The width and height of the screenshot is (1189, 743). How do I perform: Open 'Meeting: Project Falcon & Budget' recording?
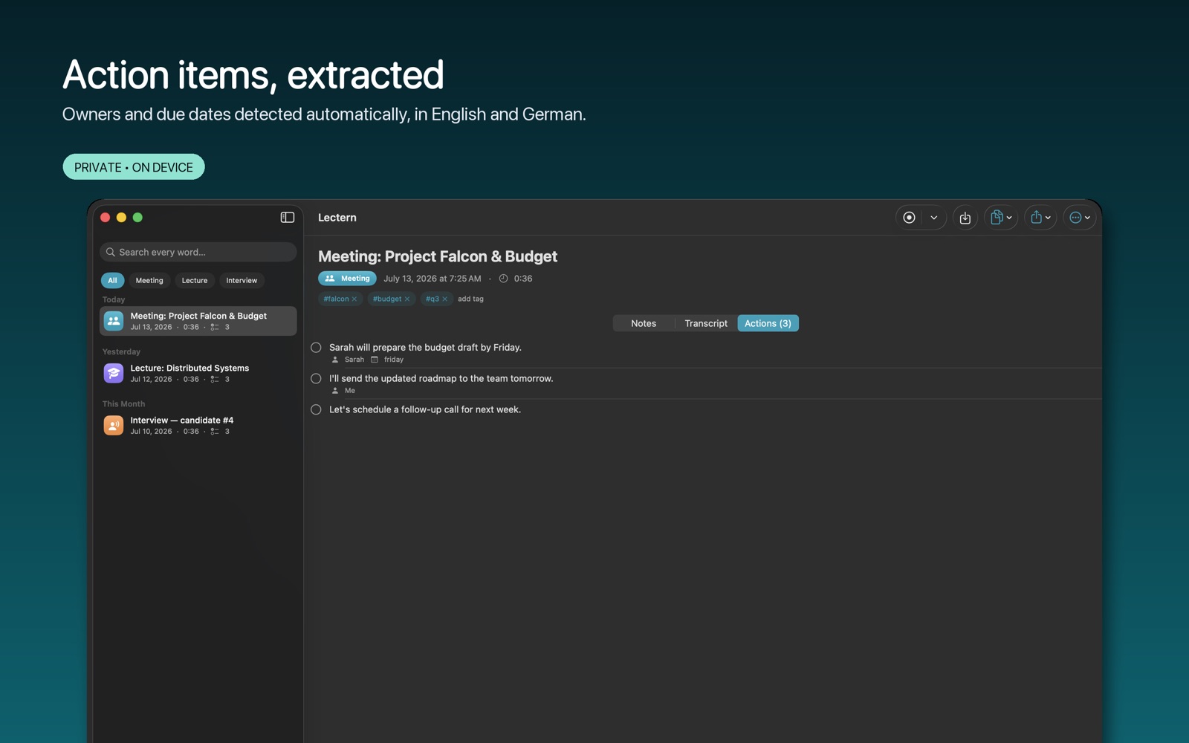[198, 321]
